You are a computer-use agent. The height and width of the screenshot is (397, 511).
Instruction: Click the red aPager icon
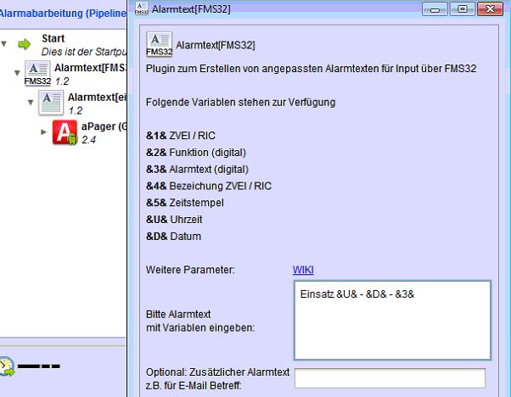pyautogui.click(x=65, y=133)
